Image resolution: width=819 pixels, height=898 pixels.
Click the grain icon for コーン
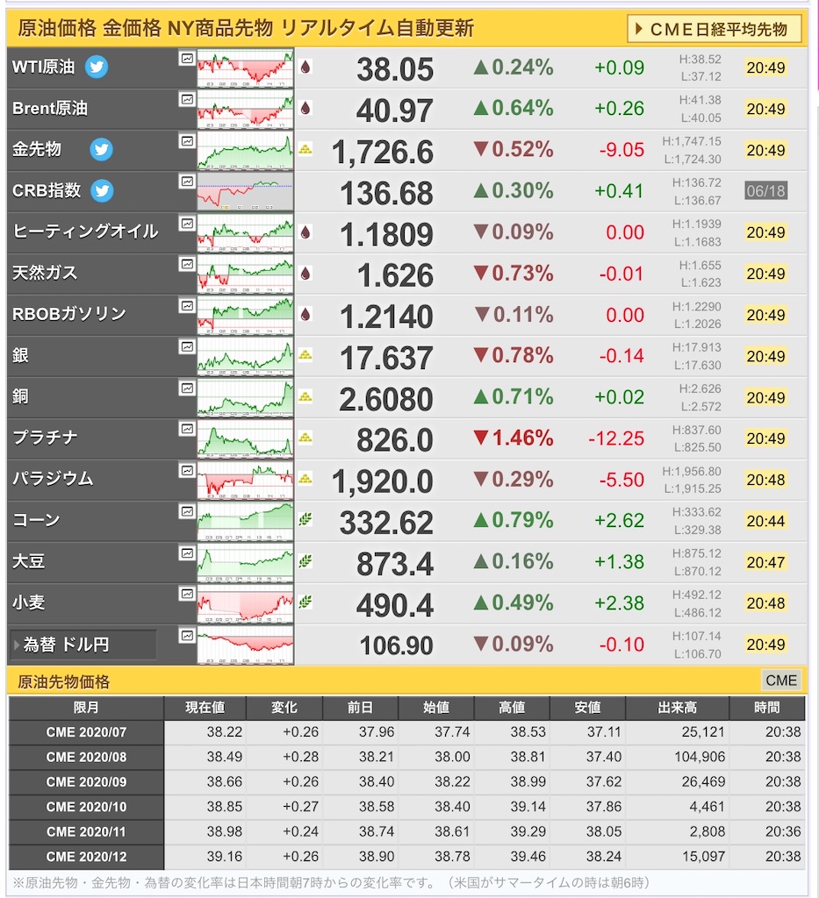coord(305,519)
